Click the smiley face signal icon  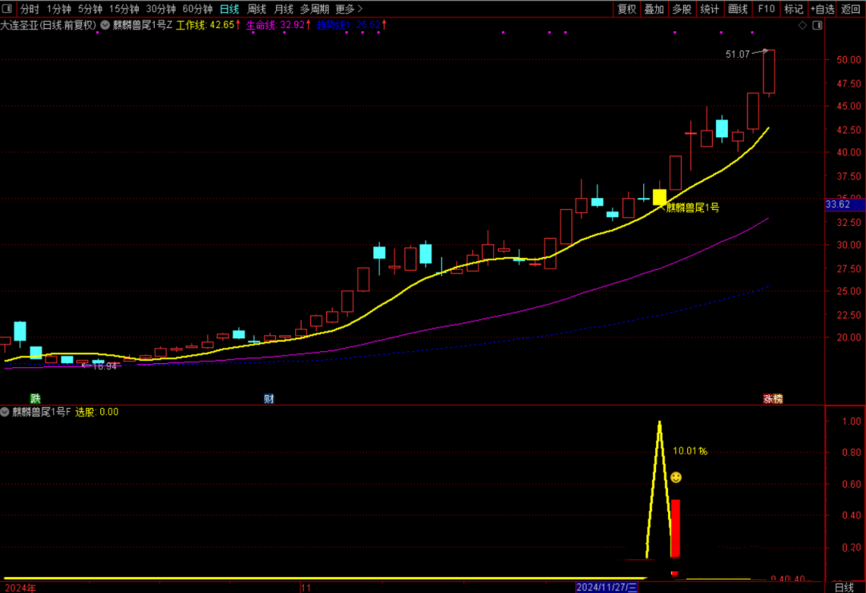click(x=676, y=478)
